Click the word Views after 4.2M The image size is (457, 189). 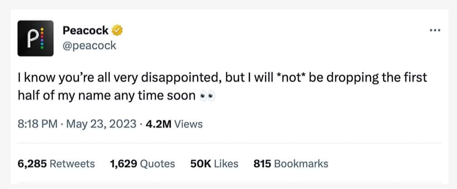[x=188, y=124]
